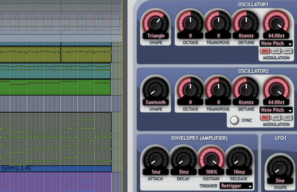Click the Oscillator1 Detune knob
Viewport: 297px width, 192px height.
pyautogui.click(x=246, y=23)
